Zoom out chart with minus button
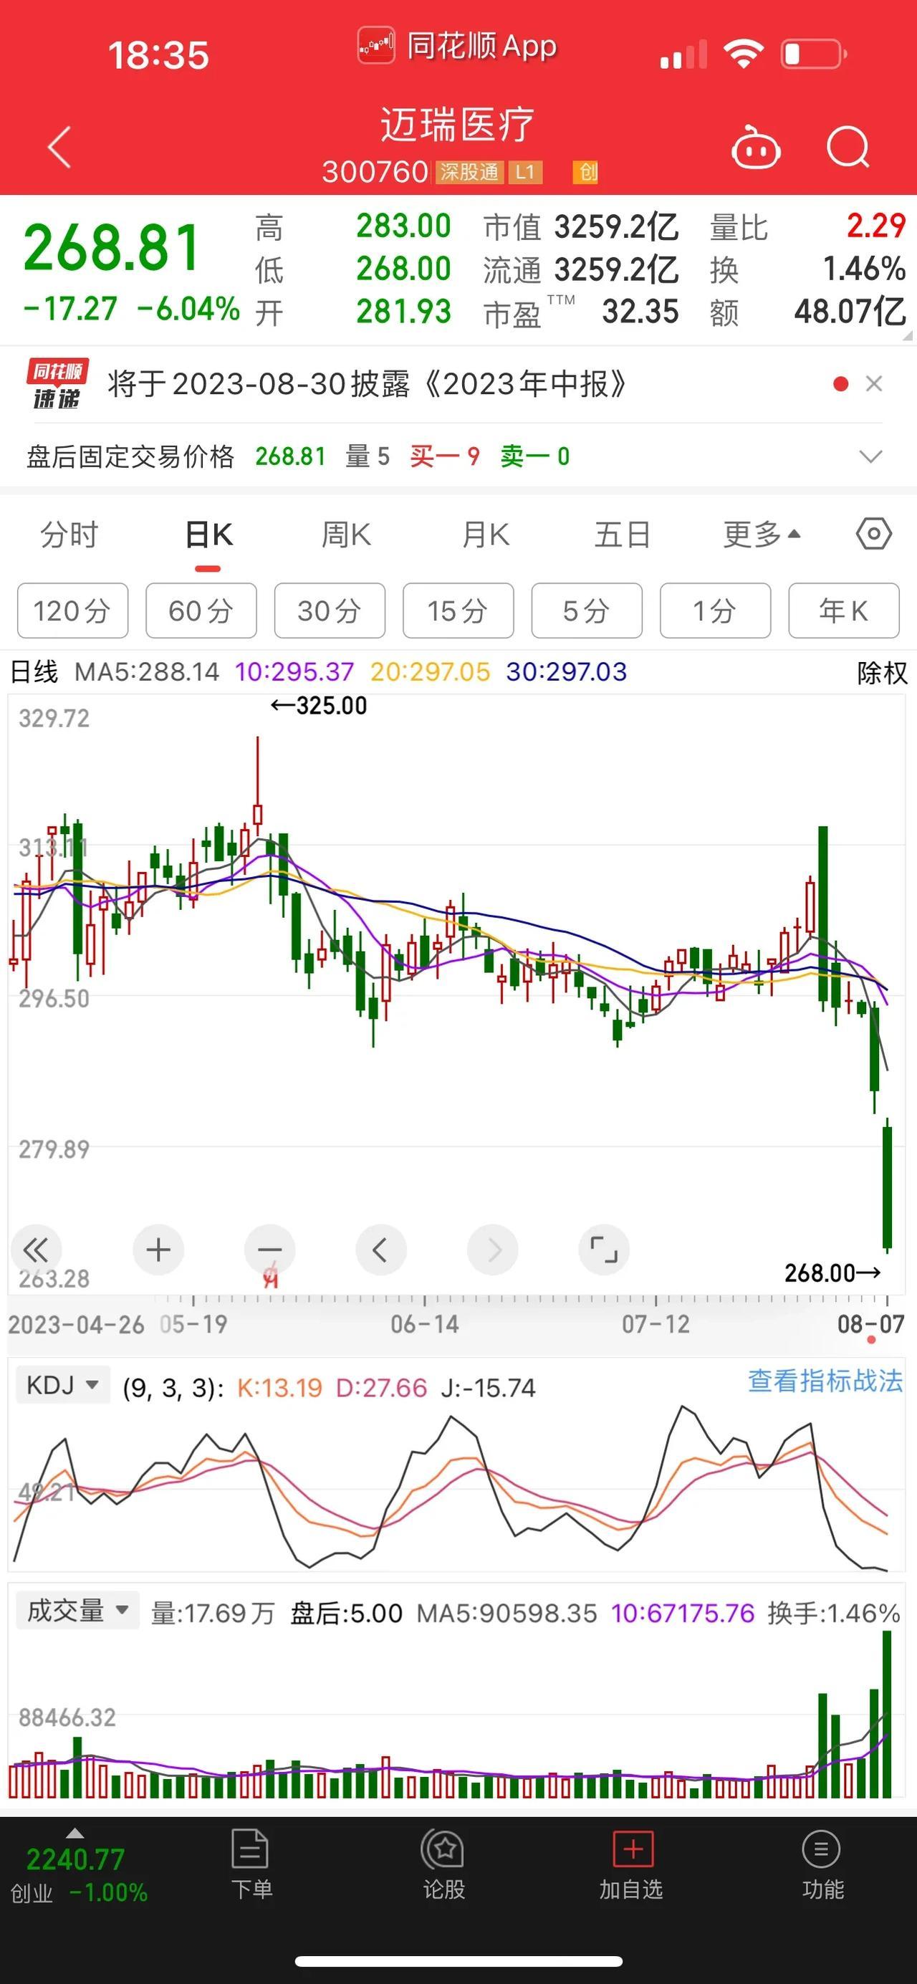This screenshot has height=1984, width=917. pos(269,1250)
